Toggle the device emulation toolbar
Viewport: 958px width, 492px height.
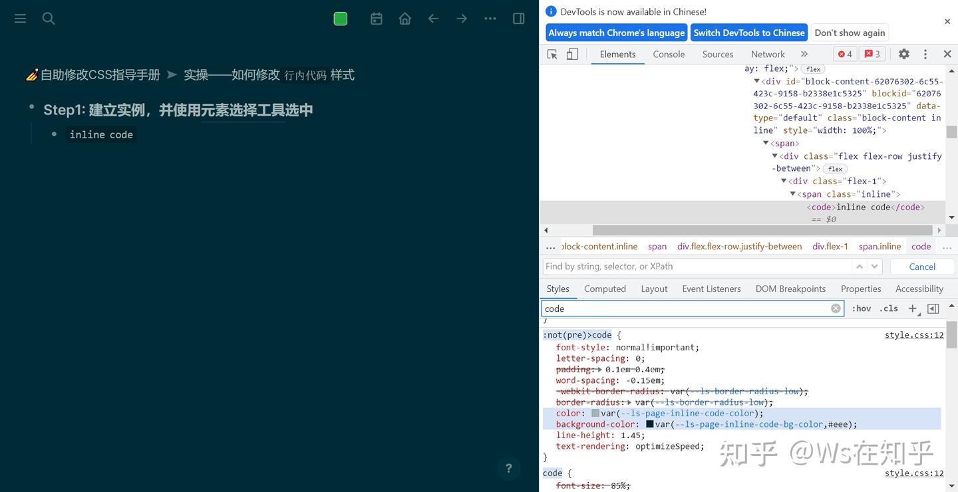pos(571,54)
